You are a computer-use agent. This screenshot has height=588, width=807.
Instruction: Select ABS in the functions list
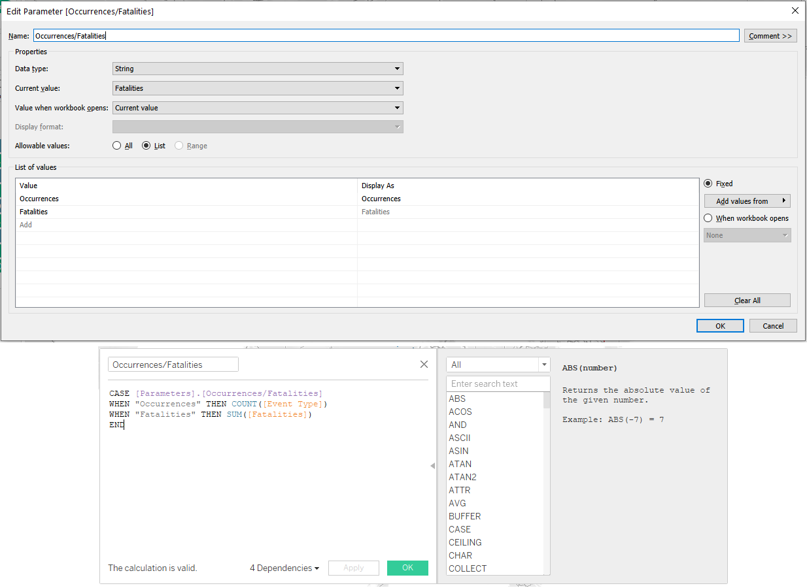[457, 399]
